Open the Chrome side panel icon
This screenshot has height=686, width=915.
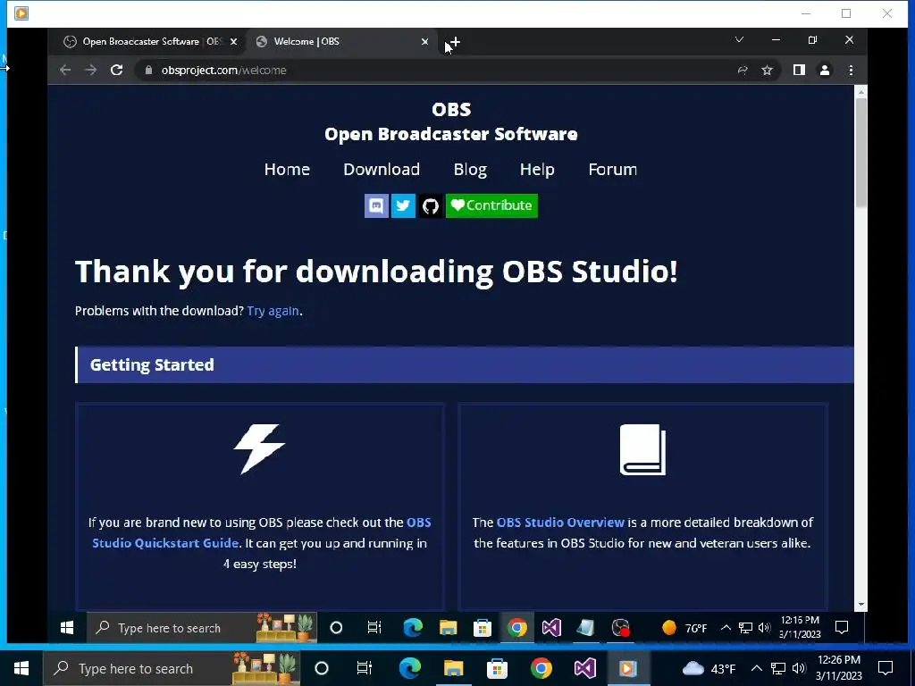click(x=799, y=70)
